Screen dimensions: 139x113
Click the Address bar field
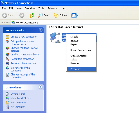click(x=75, y=22)
